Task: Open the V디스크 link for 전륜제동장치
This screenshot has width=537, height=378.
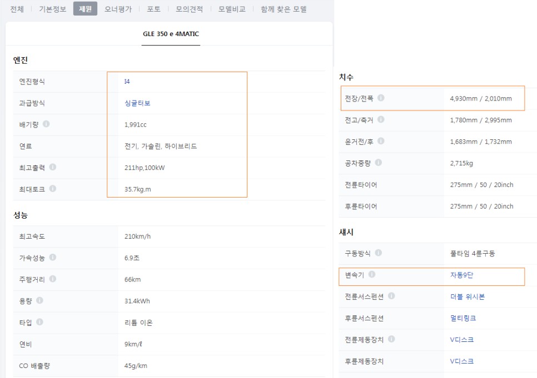Action: click(x=461, y=340)
